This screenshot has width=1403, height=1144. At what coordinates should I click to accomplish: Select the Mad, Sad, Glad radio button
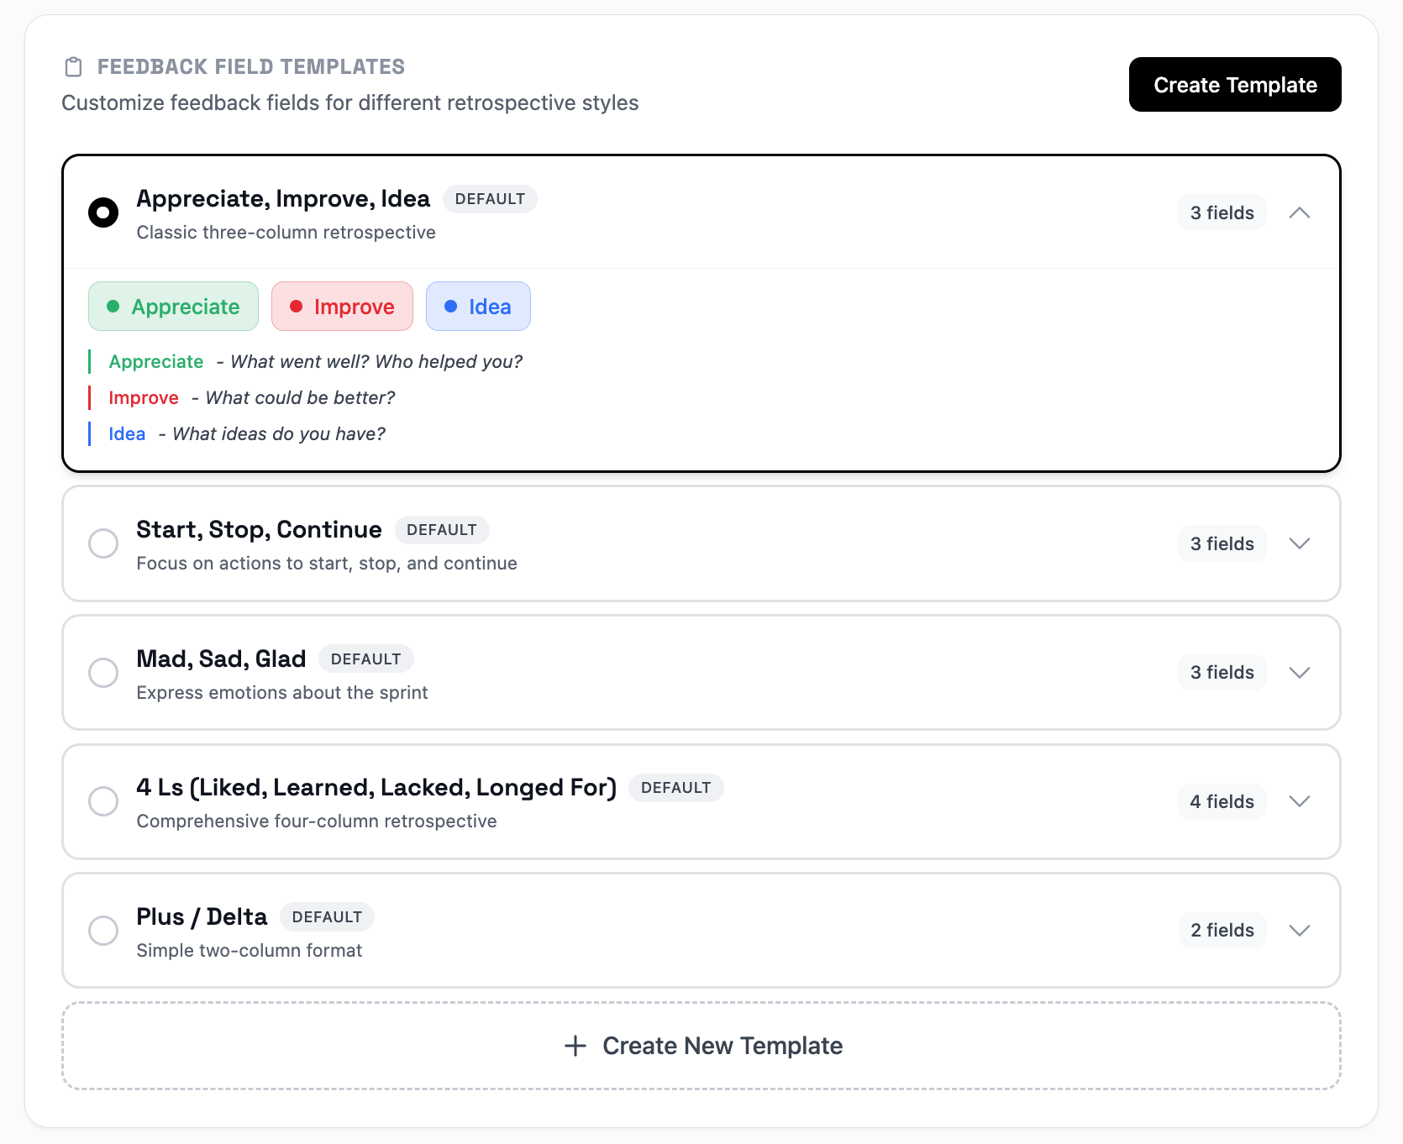tap(103, 673)
